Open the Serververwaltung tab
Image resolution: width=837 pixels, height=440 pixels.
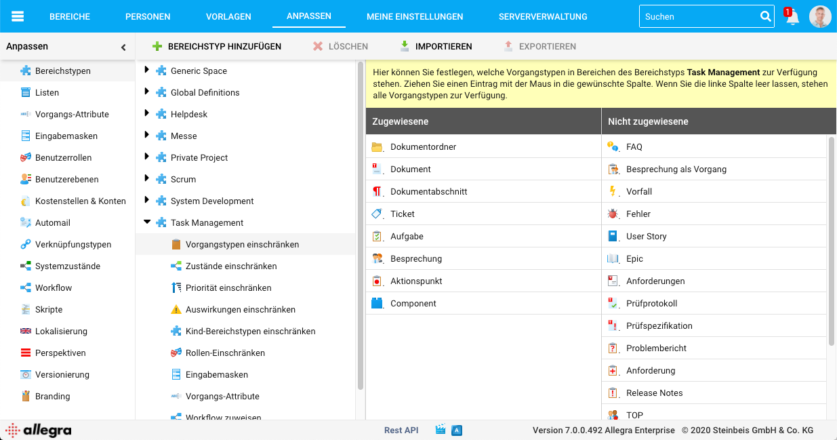tap(542, 16)
